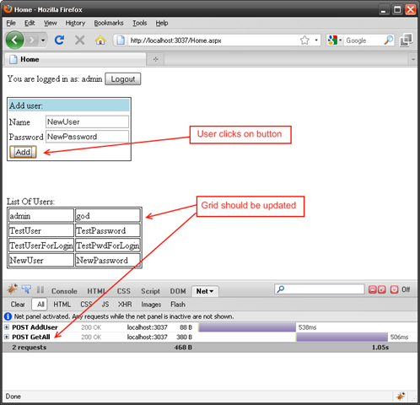Click the Add user button
The height and width of the screenshot is (405, 420).
pyautogui.click(x=23, y=152)
